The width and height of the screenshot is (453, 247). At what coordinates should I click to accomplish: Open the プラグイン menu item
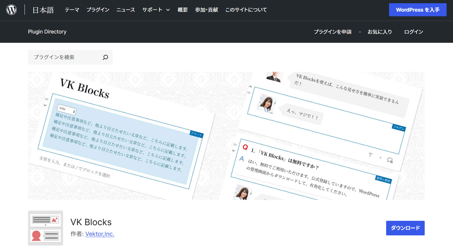(98, 10)
